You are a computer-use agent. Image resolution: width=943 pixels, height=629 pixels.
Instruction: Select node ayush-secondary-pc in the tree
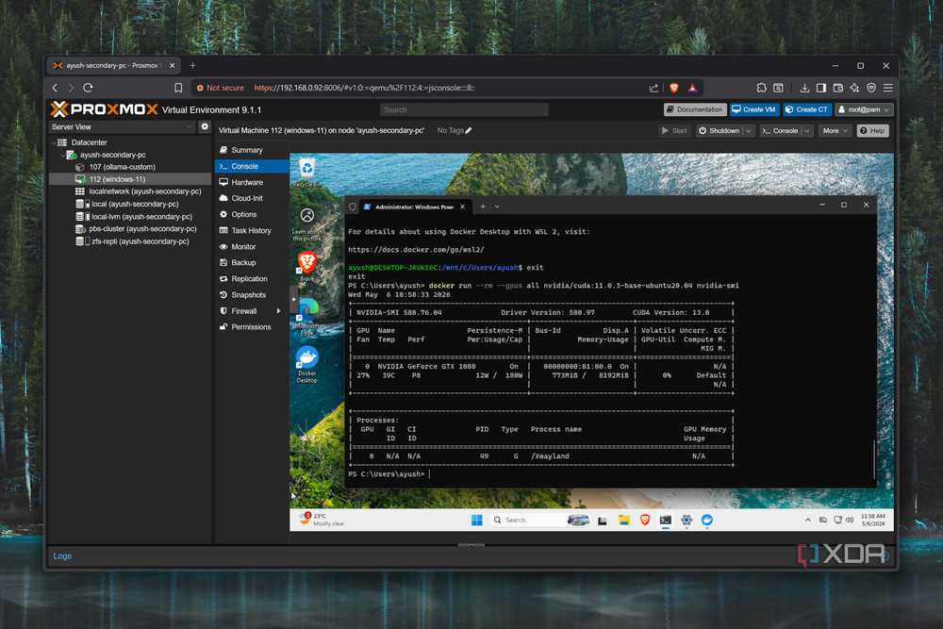(x=112, y=155)
